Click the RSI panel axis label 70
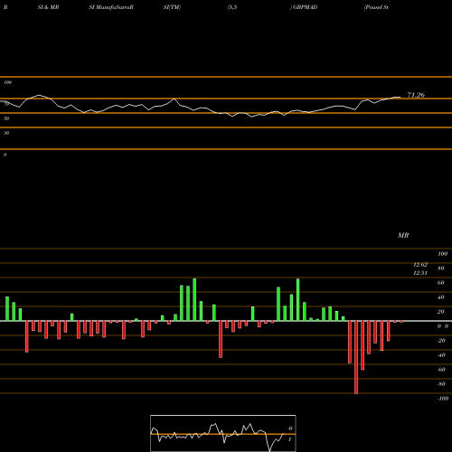452x452 pixels. point(6,104)
